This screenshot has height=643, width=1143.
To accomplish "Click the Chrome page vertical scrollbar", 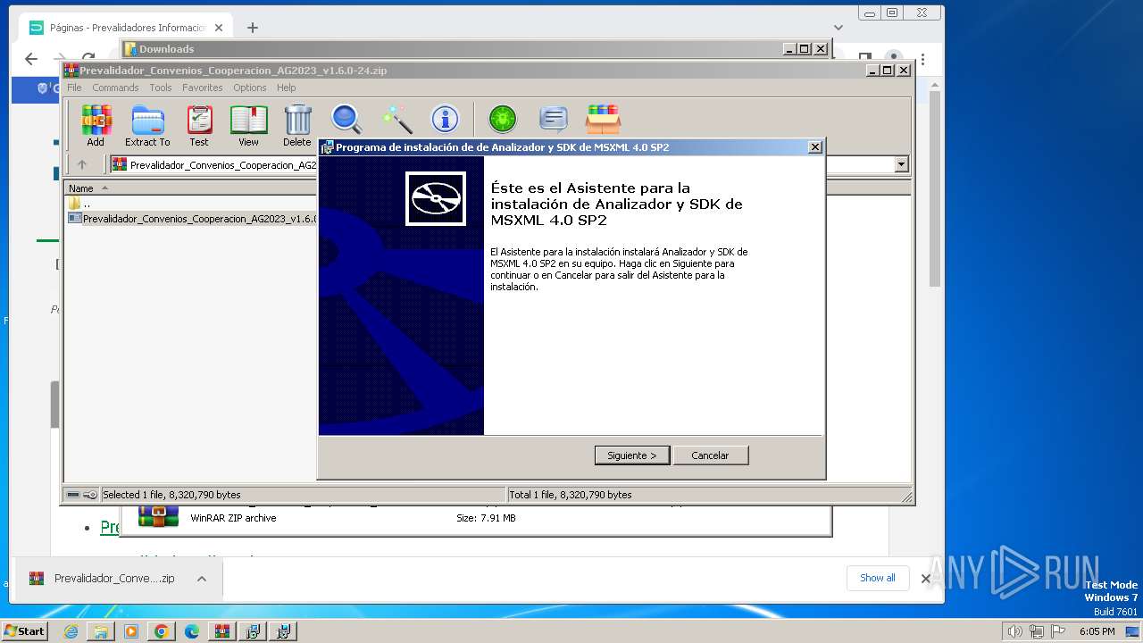I will point(935,188).
